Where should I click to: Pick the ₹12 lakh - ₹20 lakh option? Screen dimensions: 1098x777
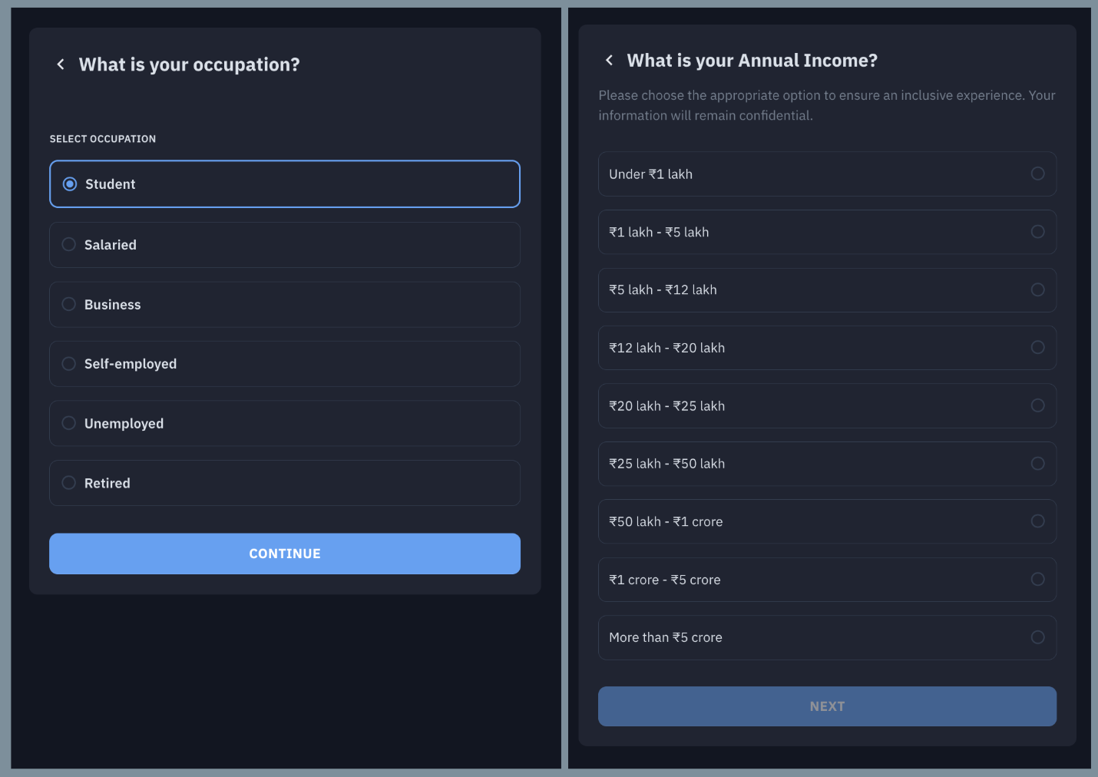pyautogui.click(x=1037, y=348)
